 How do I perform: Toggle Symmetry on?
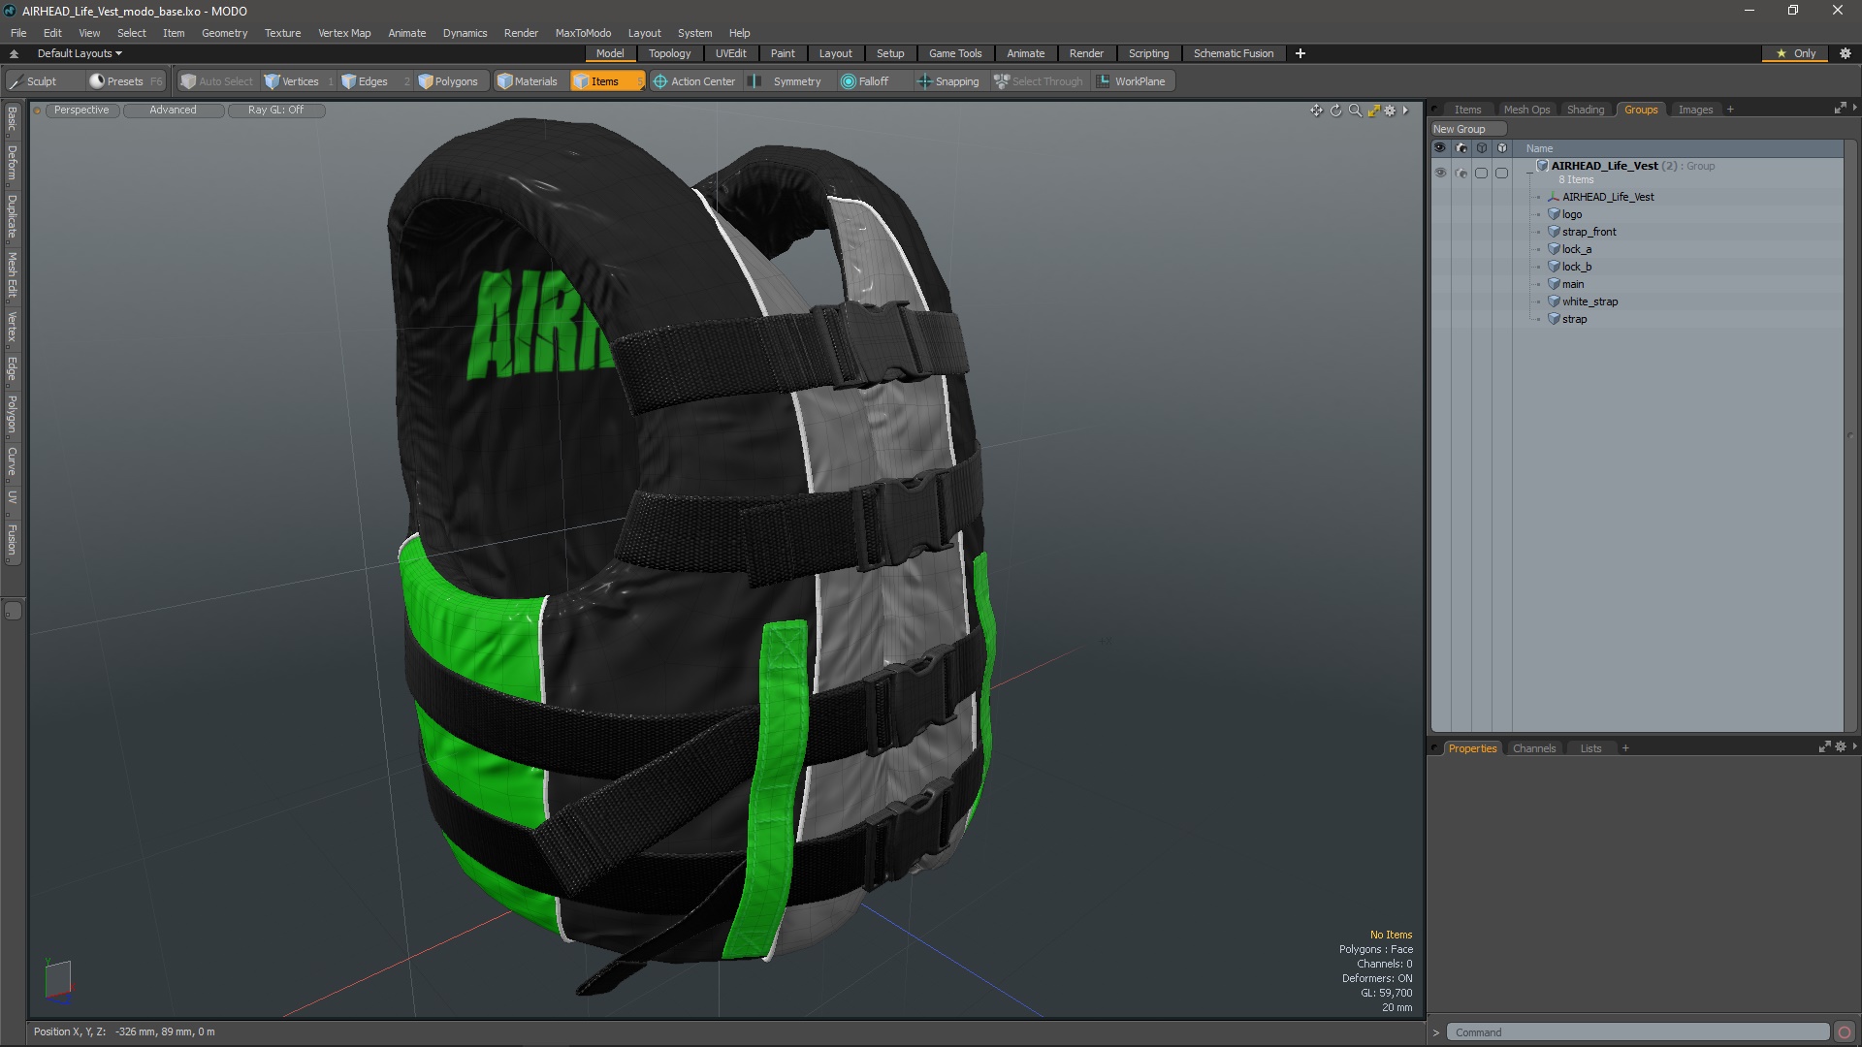(787, 81)
